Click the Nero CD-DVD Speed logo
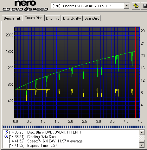Image resolution: width=147 pixels, height=150 pixels. click(25, 6)
